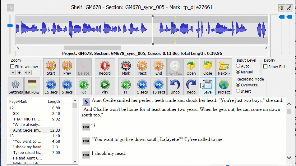
Task: Open a section with Open button
Action: click(191, 67)
